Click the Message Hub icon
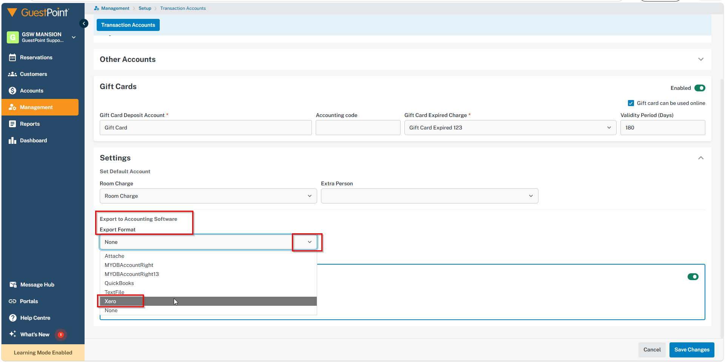The image size is (725, 362). (x=13, y=285)
